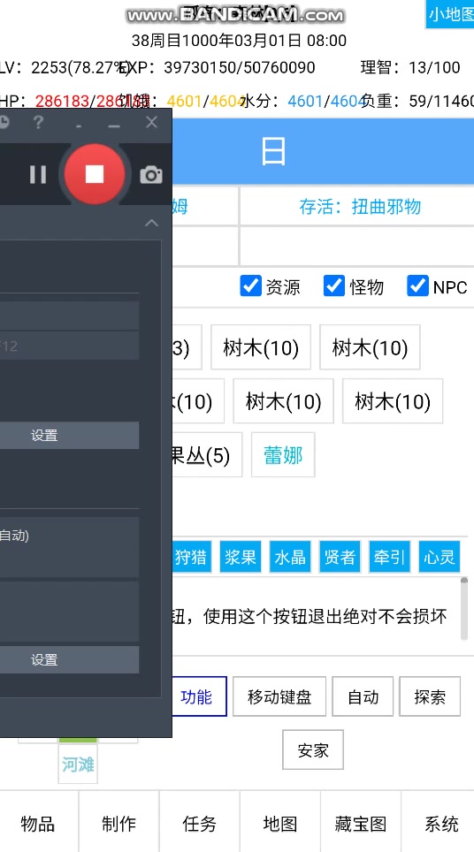
Task: Click the upper 设置 button in Bandicam
Action: click(44, 435)
